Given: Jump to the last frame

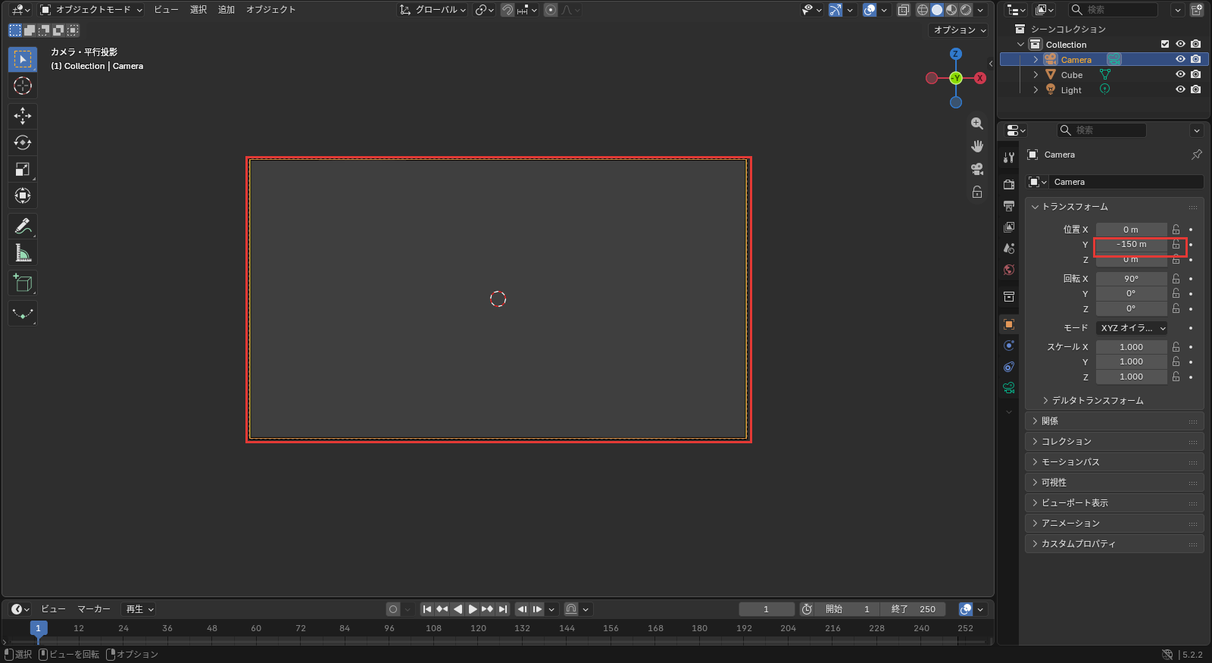Looking at the screenshot, I should (x=503, y=609).
